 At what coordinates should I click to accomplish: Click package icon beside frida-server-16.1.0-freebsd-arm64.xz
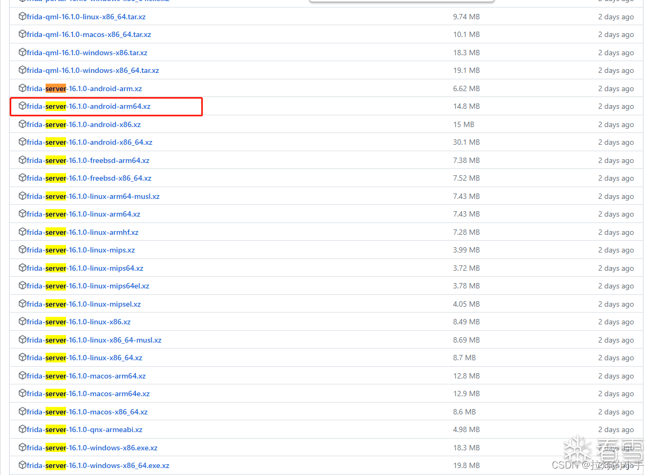23,160
